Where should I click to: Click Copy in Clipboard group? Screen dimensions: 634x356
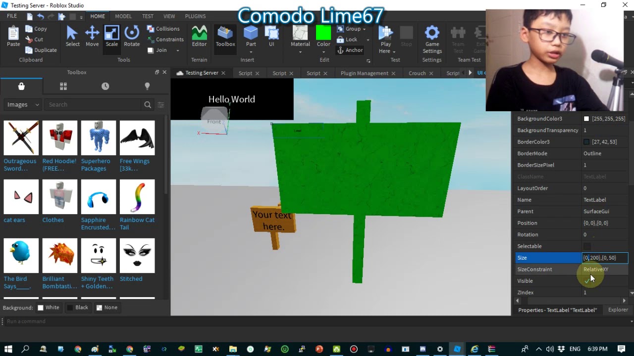point(36,29)
